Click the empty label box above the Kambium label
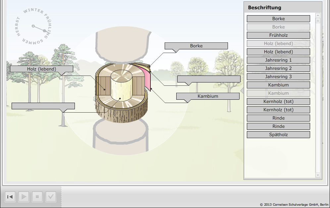The image size is (330, 208). [x=209, y=79]
